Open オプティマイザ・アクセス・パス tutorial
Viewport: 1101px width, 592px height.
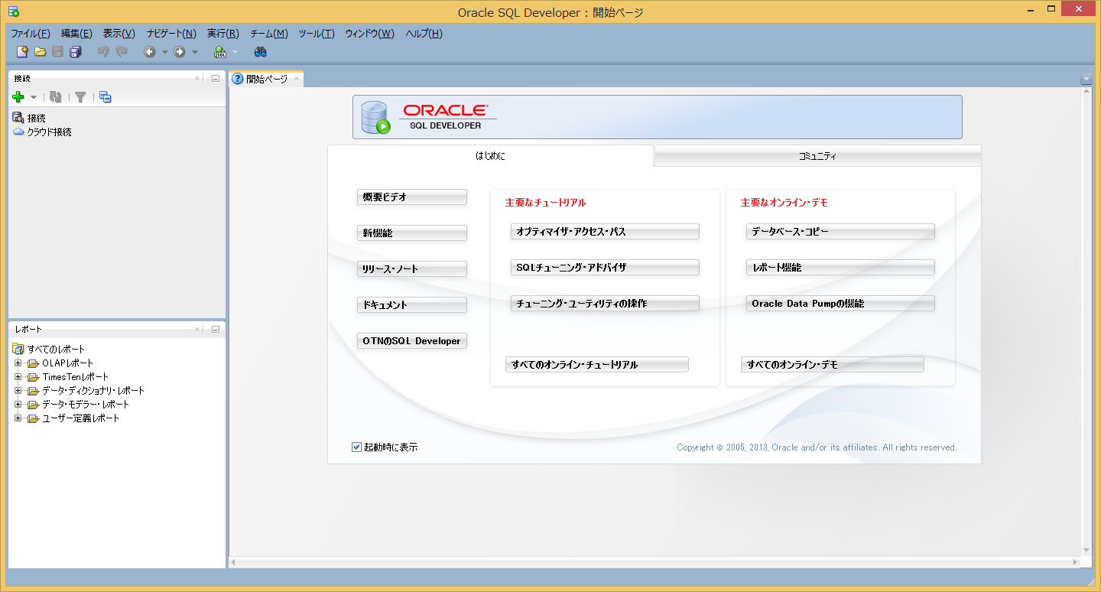tap(605, 232)
